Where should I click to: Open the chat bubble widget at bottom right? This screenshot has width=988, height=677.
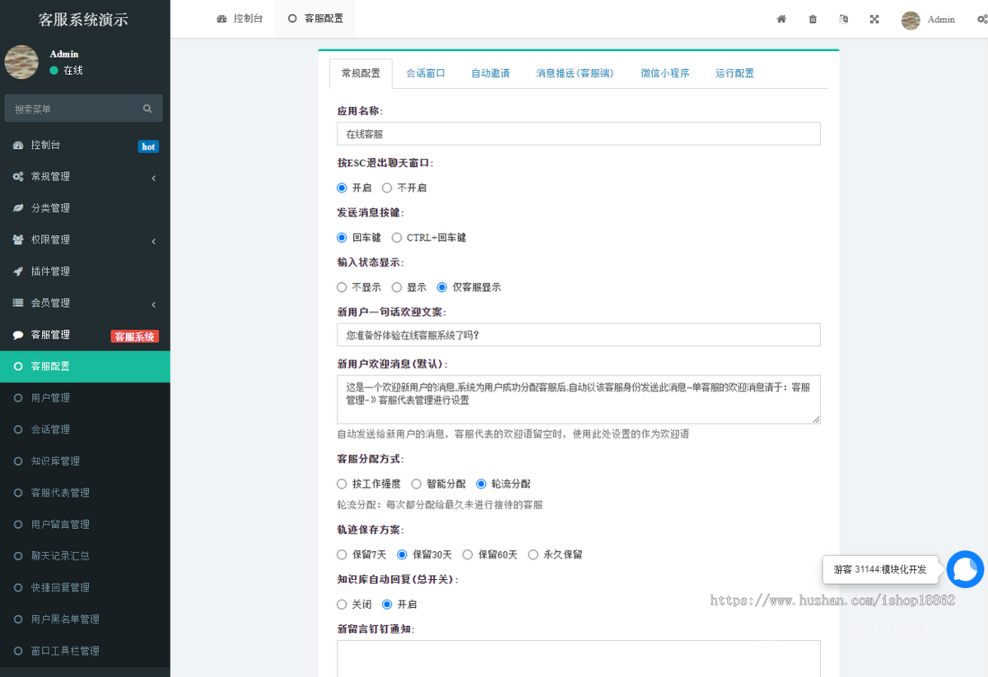(965, 568)
